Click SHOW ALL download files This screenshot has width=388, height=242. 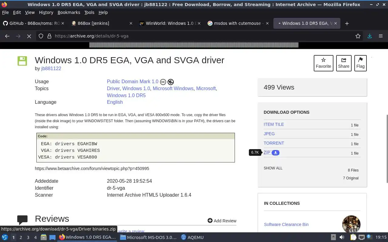(x=273, y=168)
